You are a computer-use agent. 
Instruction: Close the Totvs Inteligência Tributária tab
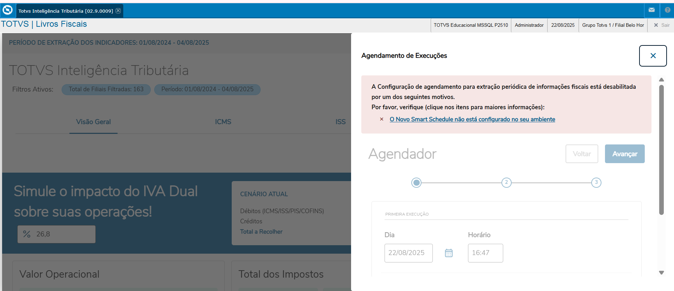(118, 11)
